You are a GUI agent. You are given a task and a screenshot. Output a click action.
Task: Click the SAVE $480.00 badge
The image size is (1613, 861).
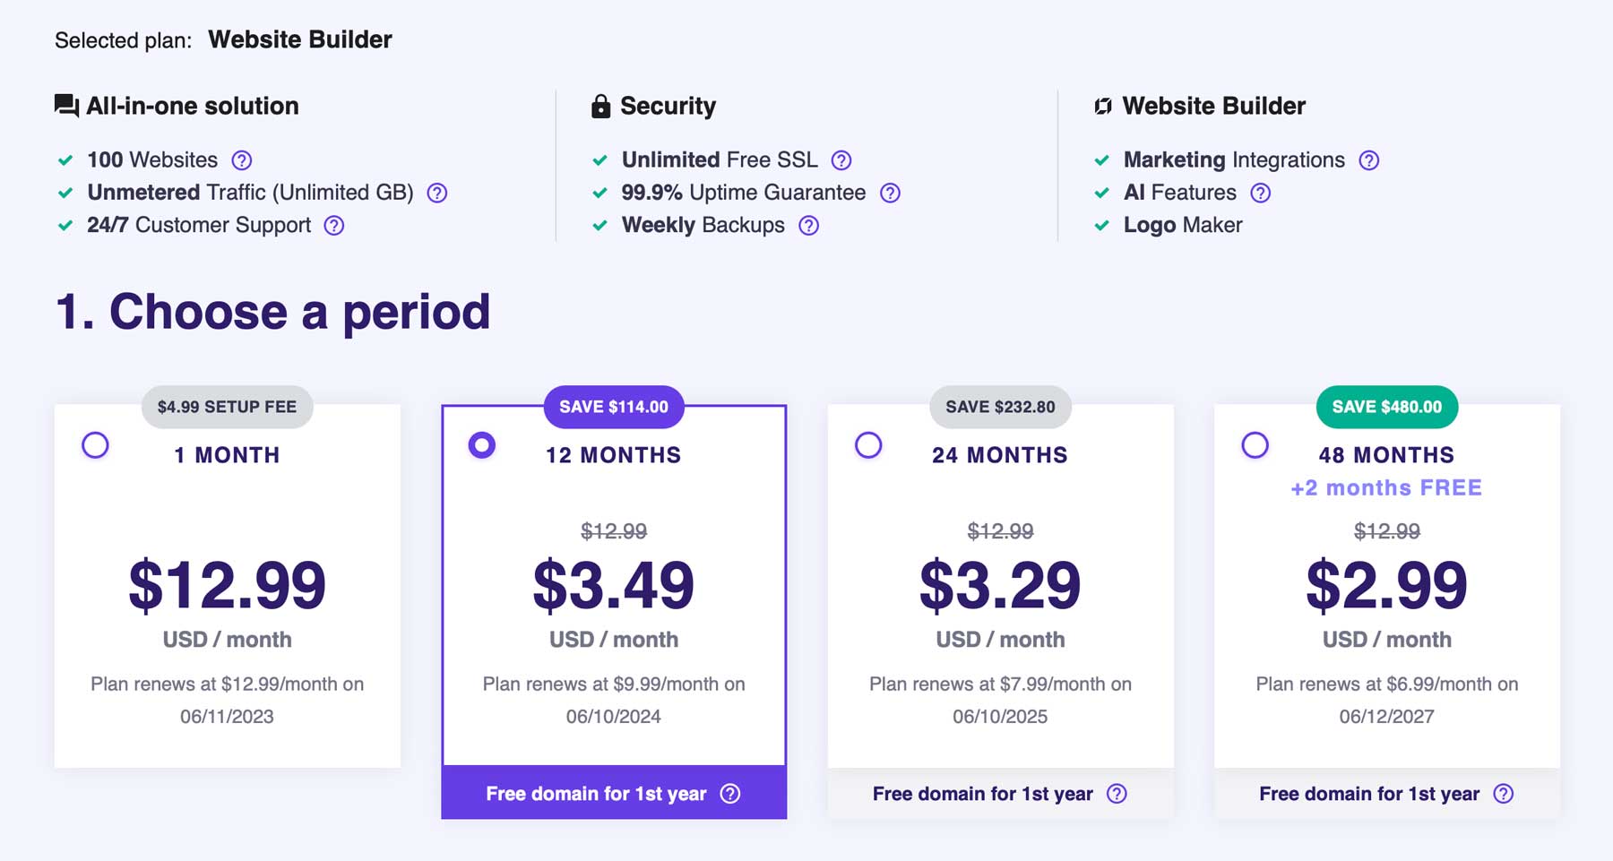(1385, 407)
